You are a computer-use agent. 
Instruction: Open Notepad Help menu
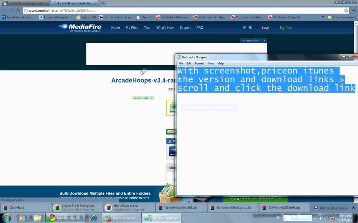(x=221, y=63)
